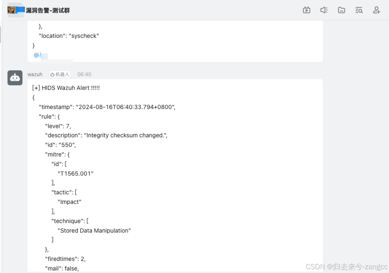
Task: Open group title 漏洞告警-测试群
Action: tap(48, 10)
